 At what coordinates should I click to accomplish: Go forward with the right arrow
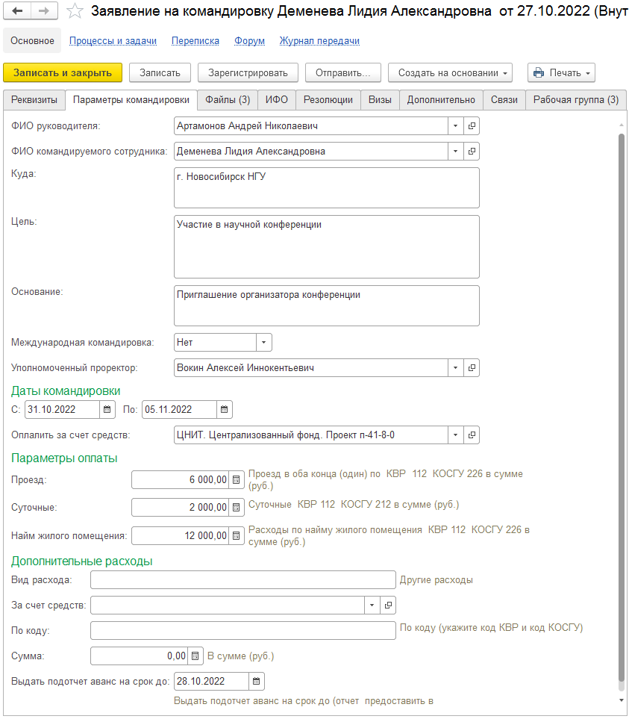pos(44,11)
